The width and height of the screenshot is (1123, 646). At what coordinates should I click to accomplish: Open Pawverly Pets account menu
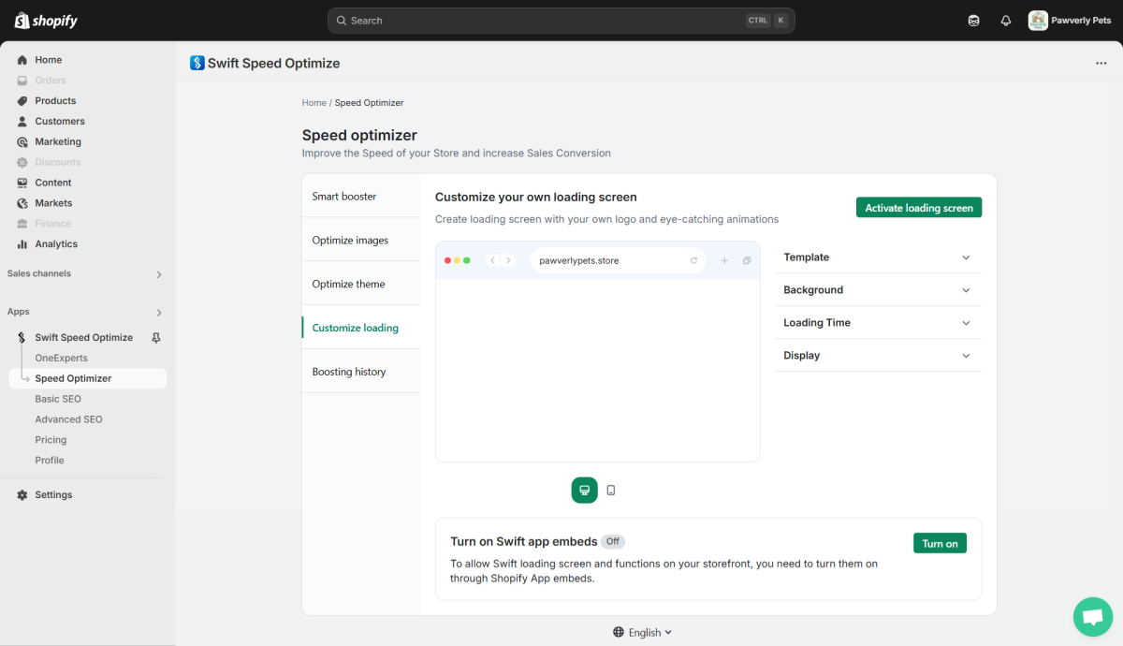1070,21
